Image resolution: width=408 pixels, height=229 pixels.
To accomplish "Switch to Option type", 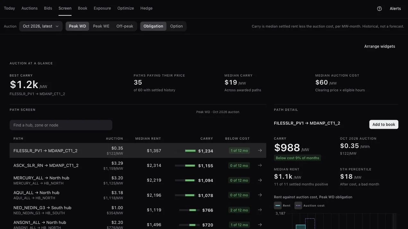I will click(176, 26).
